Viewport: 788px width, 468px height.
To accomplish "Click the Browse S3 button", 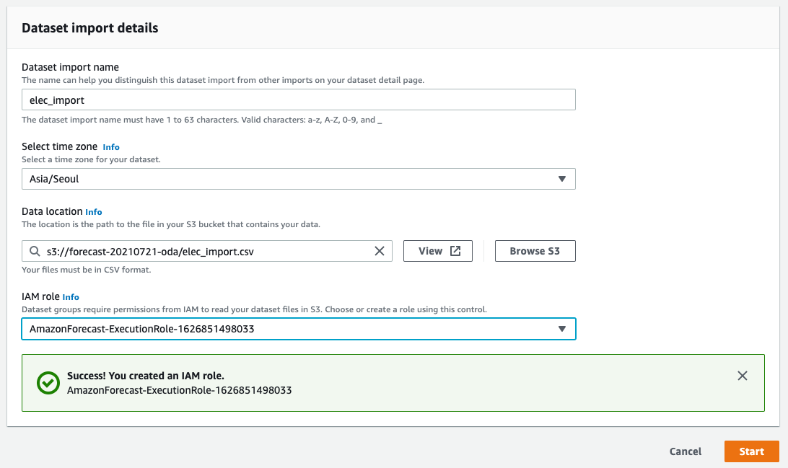I will (535, 251).
